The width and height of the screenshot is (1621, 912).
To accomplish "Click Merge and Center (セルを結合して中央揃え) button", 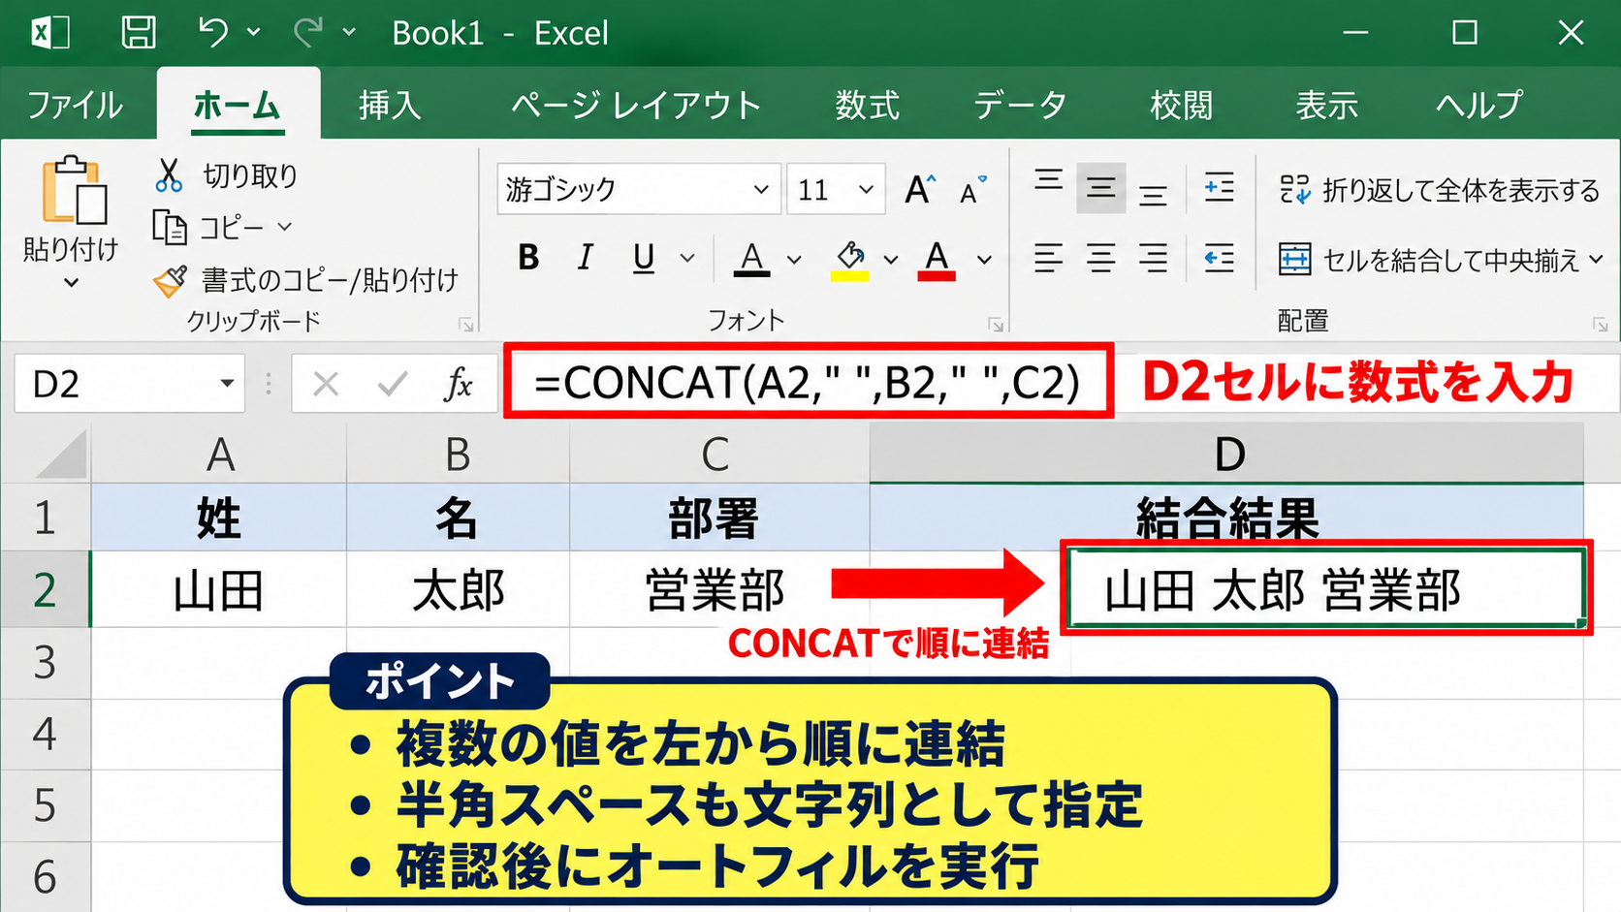I will click(x=1428, y=260).
